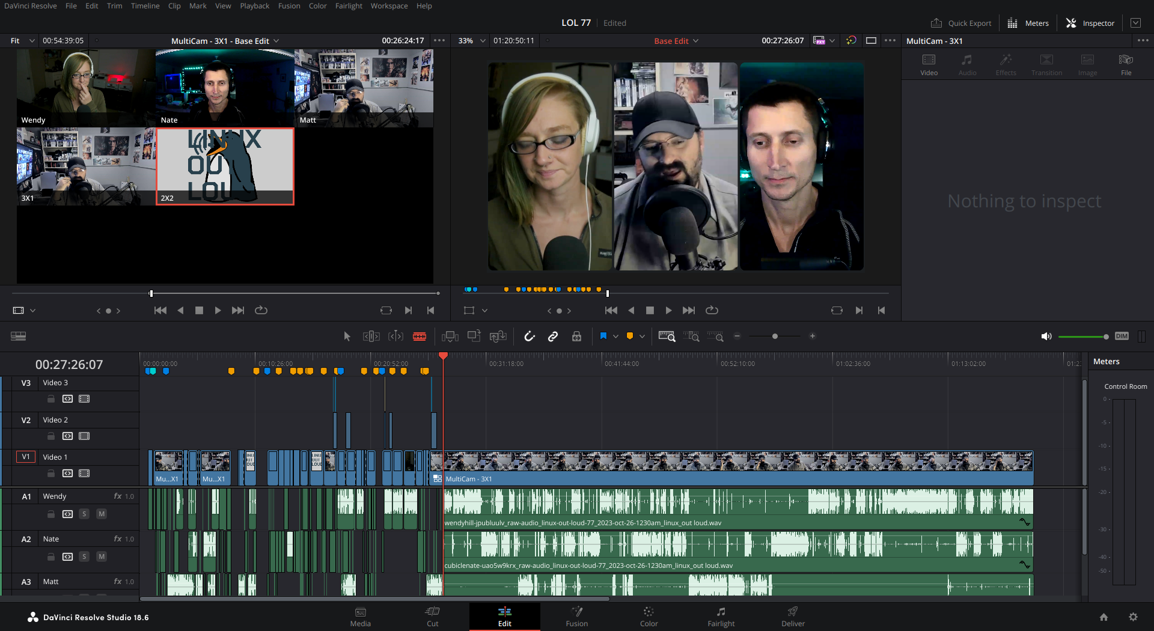Expand the panel dropdown beside Inspector
Viewport: 1154px width, 631px height.
pos(1135,23)
